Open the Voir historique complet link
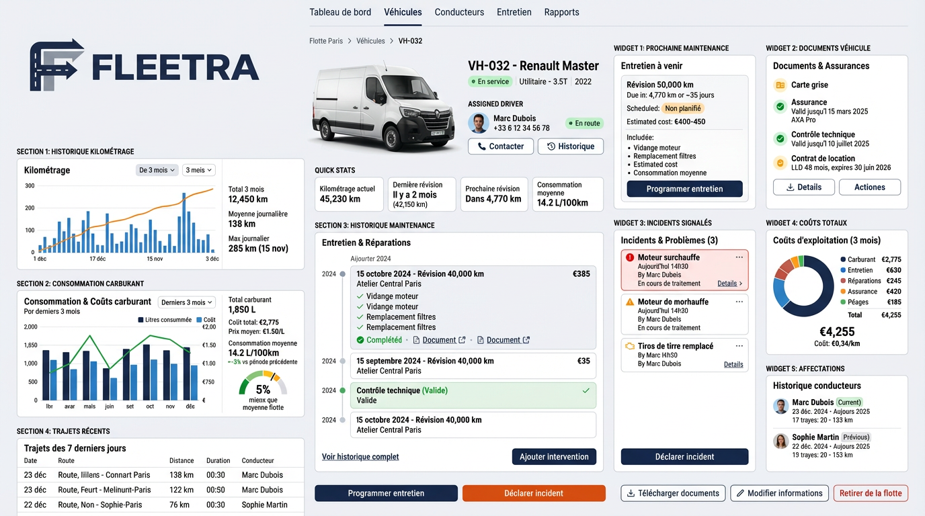This screenshot has height=516, width=925. (360, 457)
